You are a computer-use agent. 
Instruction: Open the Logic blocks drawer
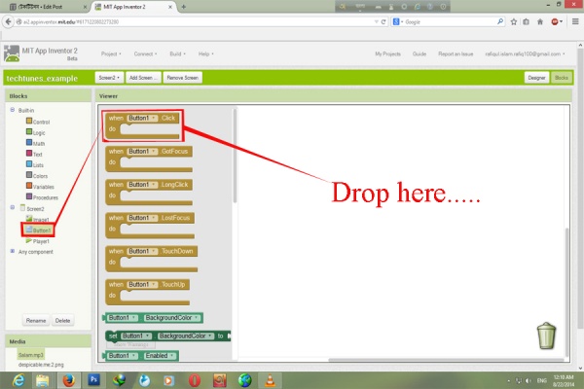point(36,132)
